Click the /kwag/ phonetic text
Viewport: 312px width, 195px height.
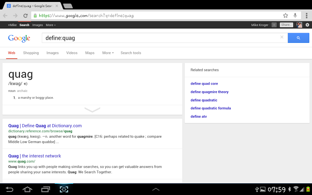click(x=15, y=83)
